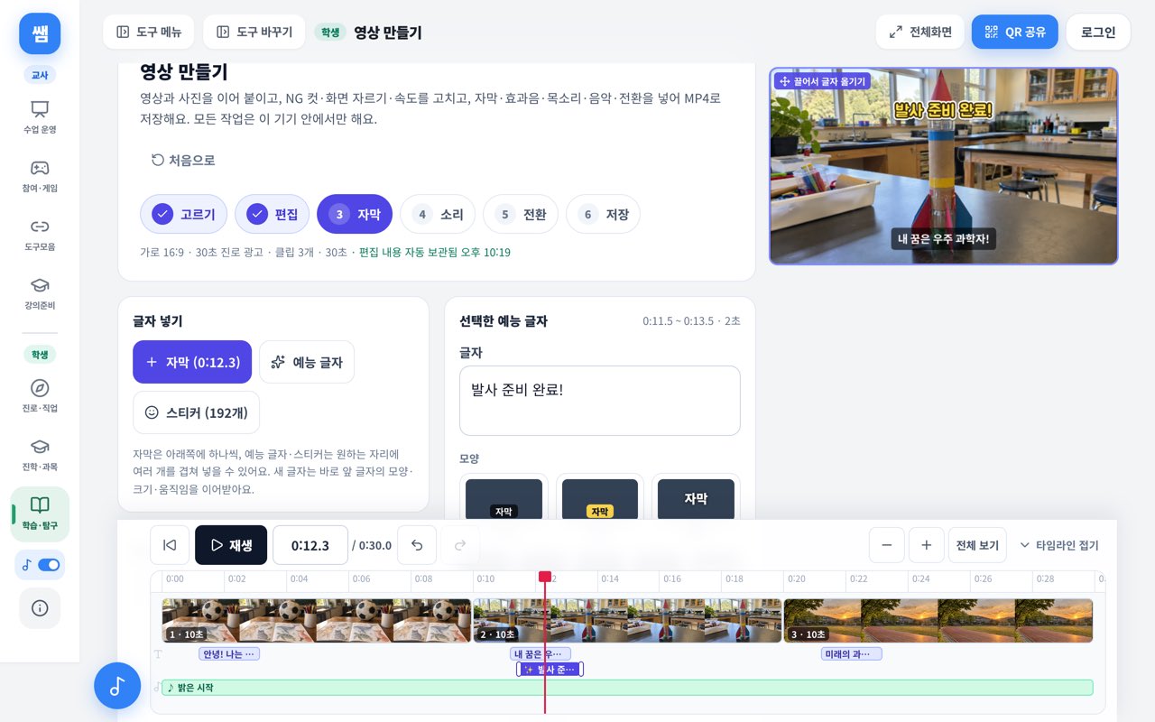Toggle the sidebar music switch

pyautogui.click(x=49, y=565)
